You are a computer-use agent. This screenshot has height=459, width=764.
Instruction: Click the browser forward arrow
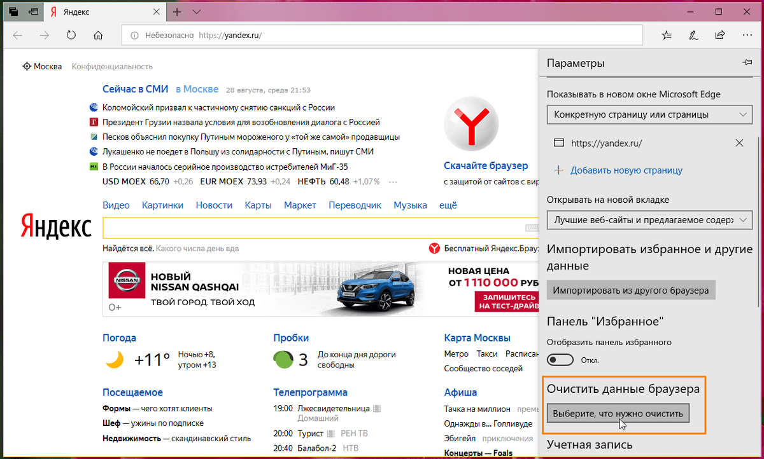coord(45,35)
